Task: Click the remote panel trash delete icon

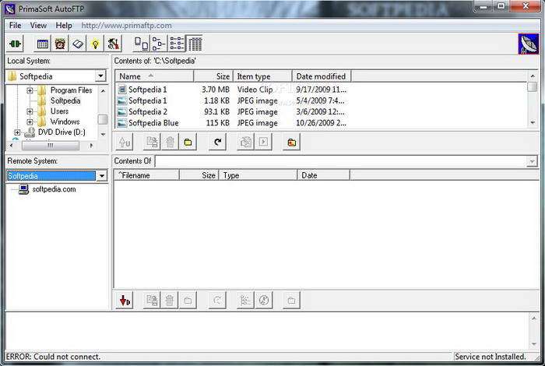Action: (170, 300)
